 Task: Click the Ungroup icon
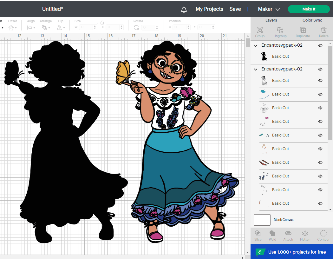point(280,30)
